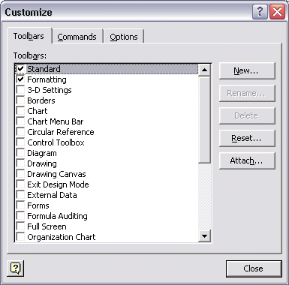
Task: Click the Reset... button
Action: click(247, 138)
